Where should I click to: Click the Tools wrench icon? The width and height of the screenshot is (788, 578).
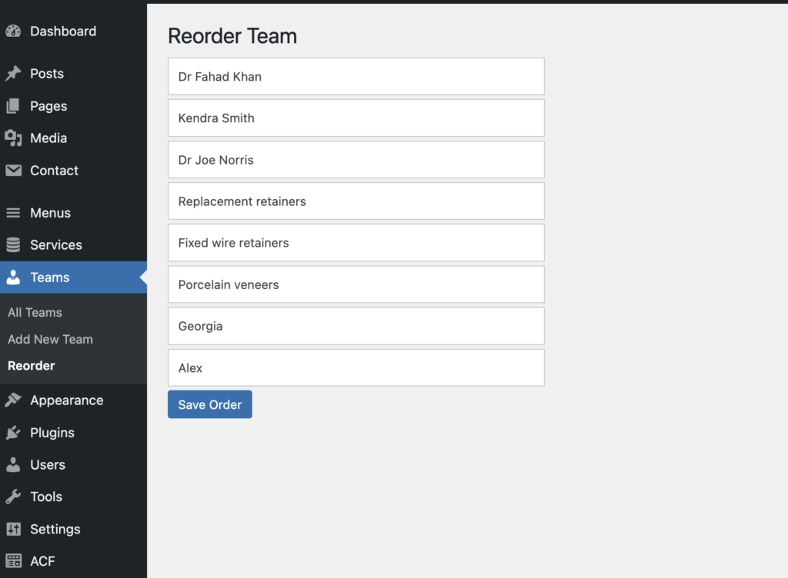[x=13, y=497]
